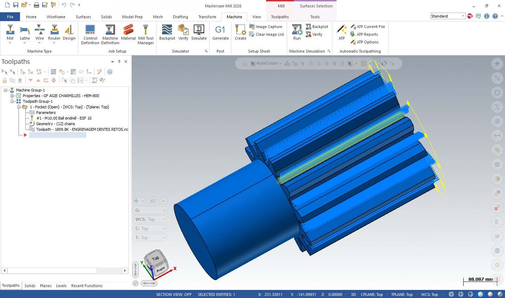
Task: Switch to Planes panel tab
Action: point(46,286)
